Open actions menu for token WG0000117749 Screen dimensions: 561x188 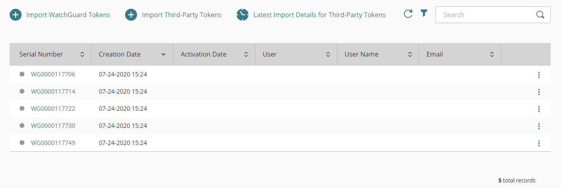(539, 143)
